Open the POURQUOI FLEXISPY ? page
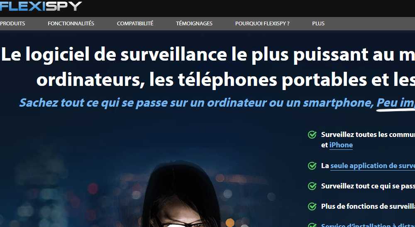 tap(262, 24)
